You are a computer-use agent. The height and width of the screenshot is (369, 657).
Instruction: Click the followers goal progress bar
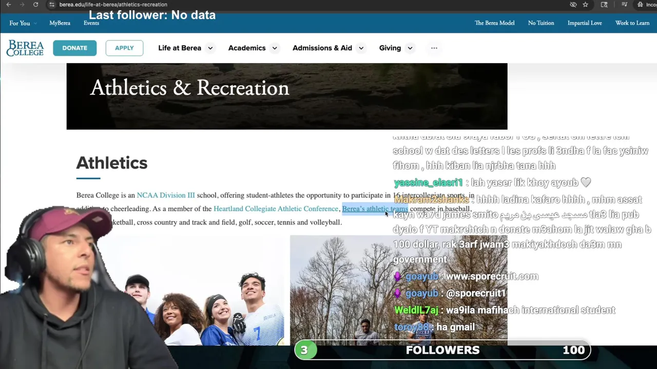click(x=442, y=350)
